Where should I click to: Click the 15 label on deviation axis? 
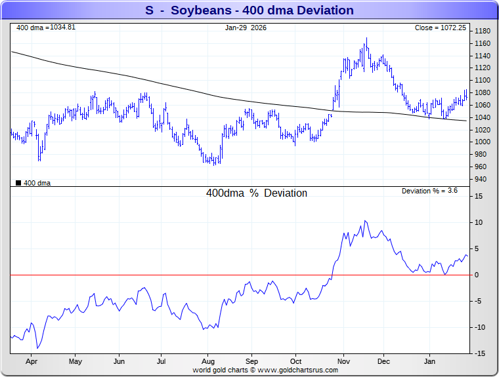(479, 196)
